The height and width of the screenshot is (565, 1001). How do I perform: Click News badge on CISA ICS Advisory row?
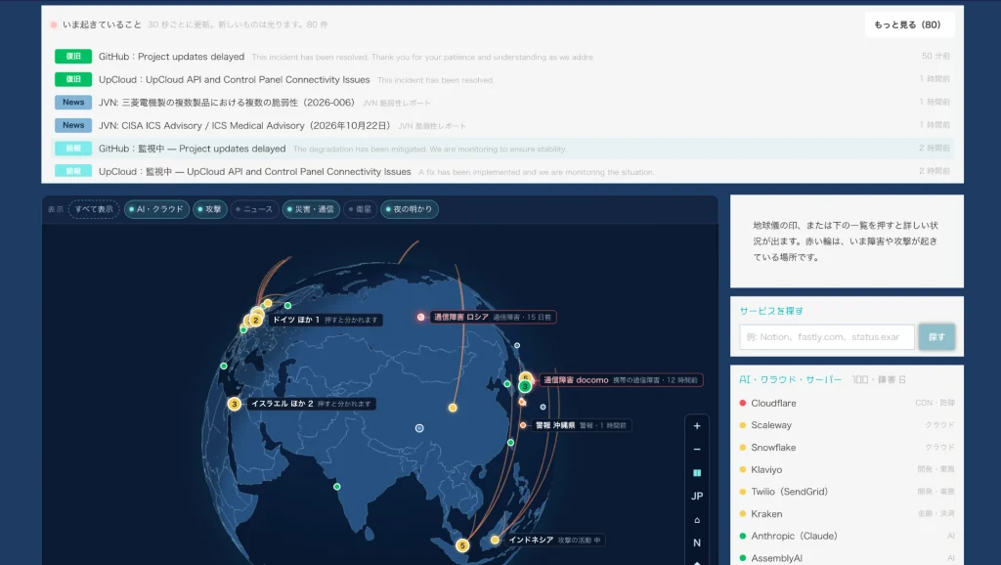[73, 125]
